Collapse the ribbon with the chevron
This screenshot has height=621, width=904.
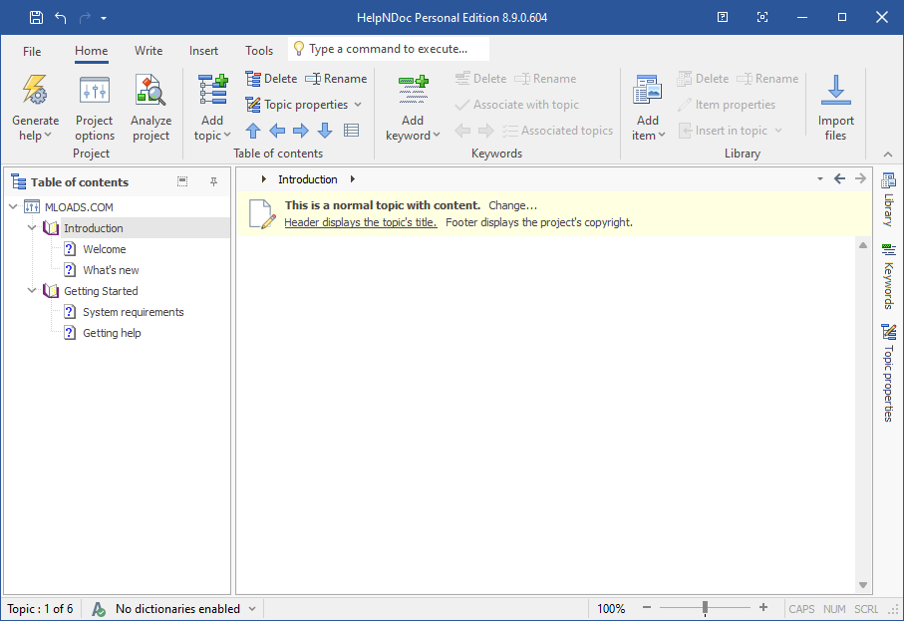point(888,154)
